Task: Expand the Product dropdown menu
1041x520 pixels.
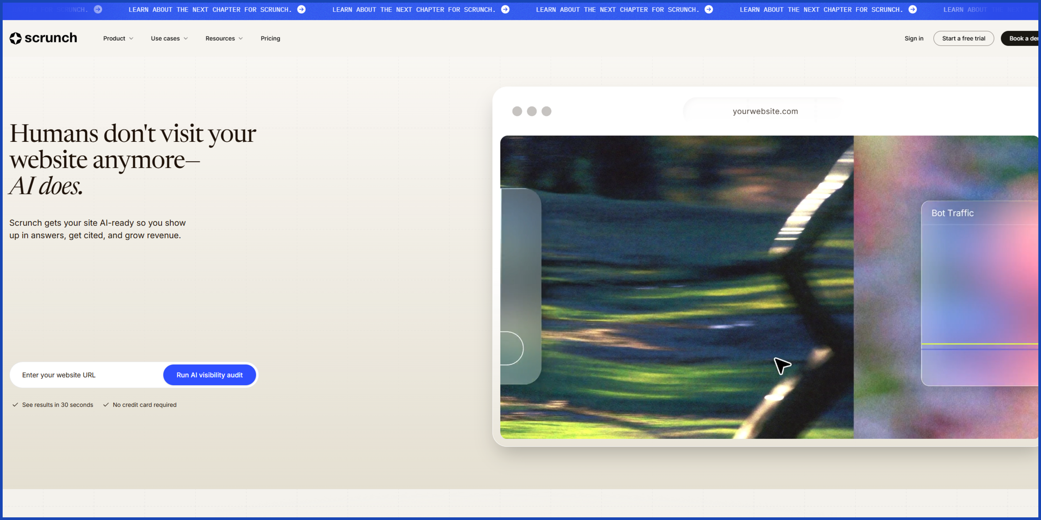Action: pyautogui.click(x=118, y=38)
